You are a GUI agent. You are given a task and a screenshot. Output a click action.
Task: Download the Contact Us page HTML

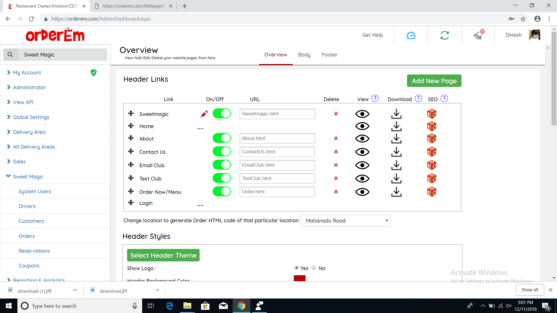click(396, 152)
